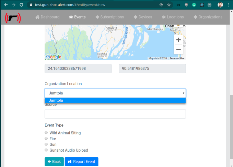This screenshot has height=167, width=233.
Task: Open the Devices nav item
Action: [143, 17]
